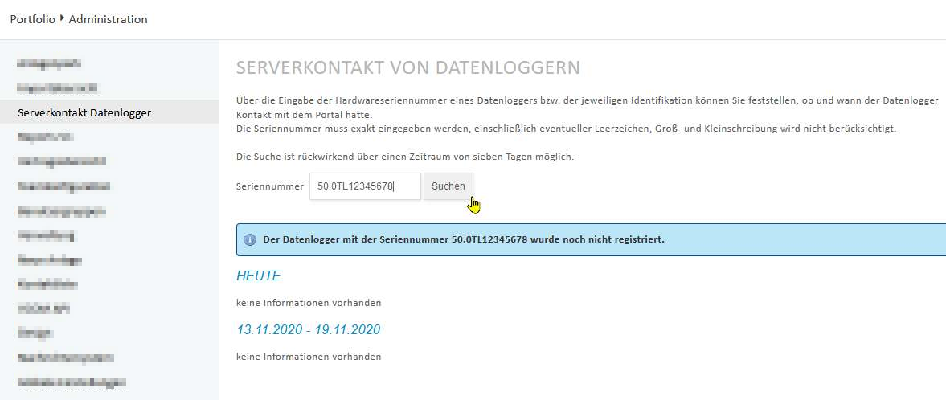Click the info icon in the blue banner
The height and width of the screenshot is (400, 946).
[x=250, y=239]
